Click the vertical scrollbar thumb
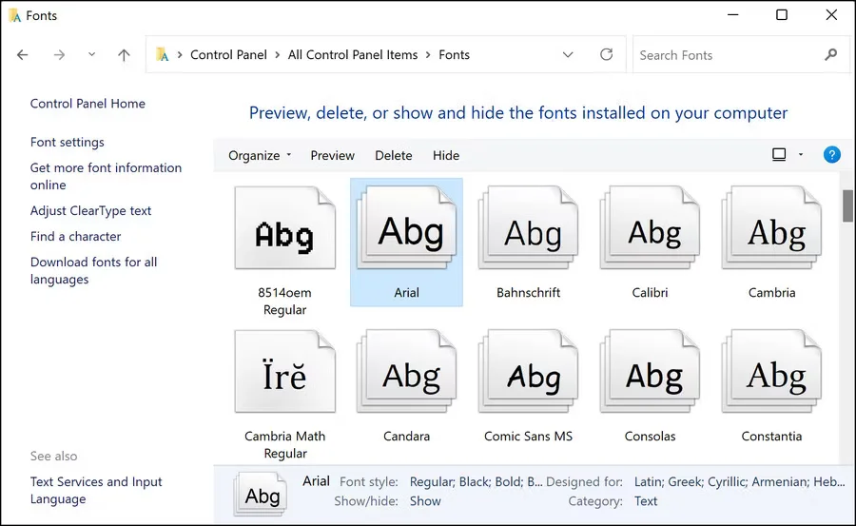The height and width of the screenshot is (526, 856). pyautogui.click(x=847, y=206)
